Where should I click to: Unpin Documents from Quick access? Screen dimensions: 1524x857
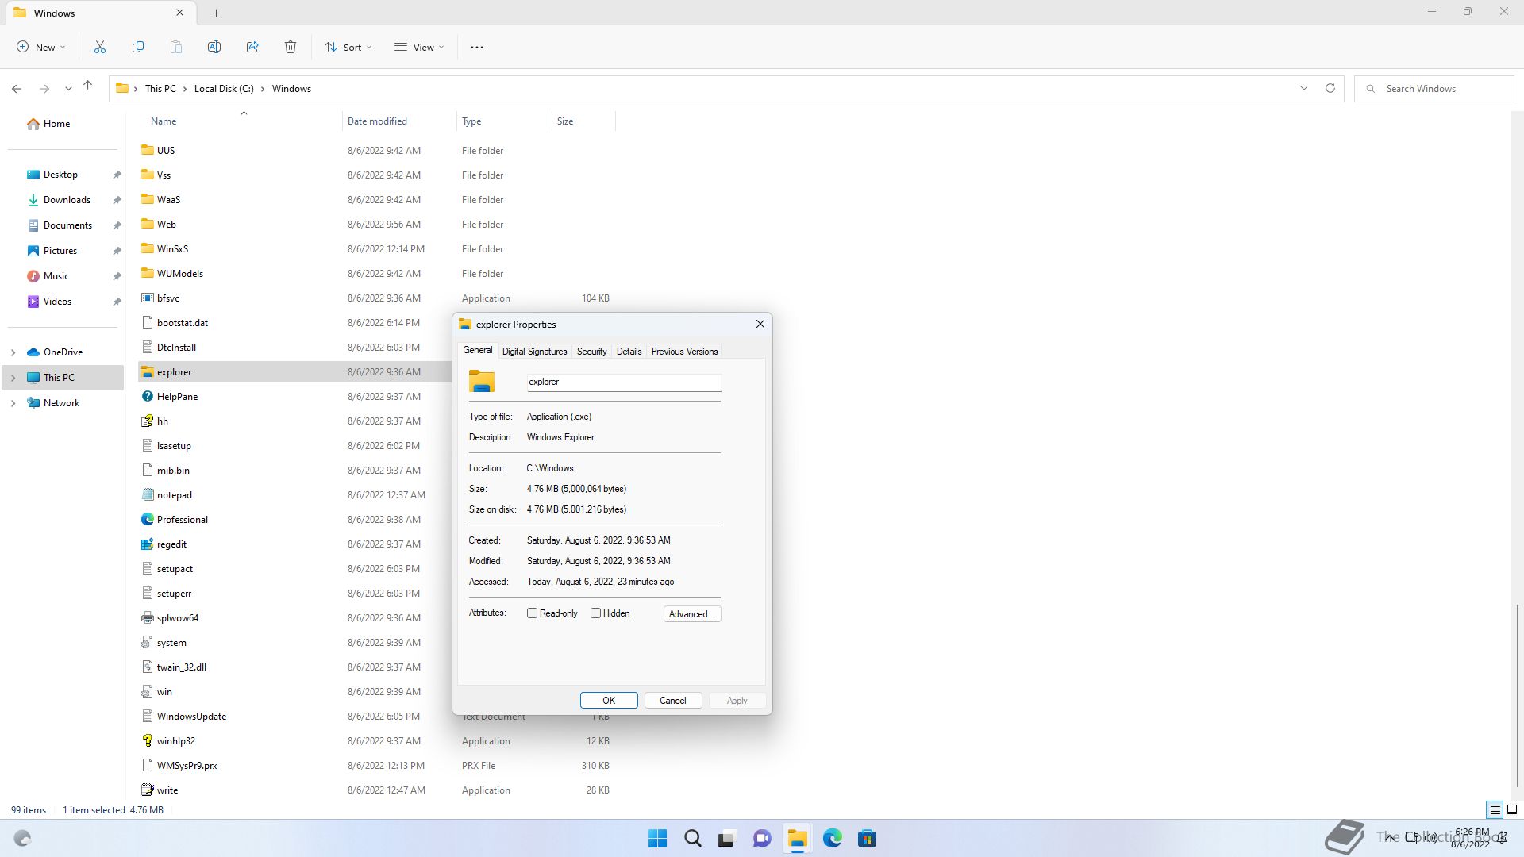(x=117, y=225)
